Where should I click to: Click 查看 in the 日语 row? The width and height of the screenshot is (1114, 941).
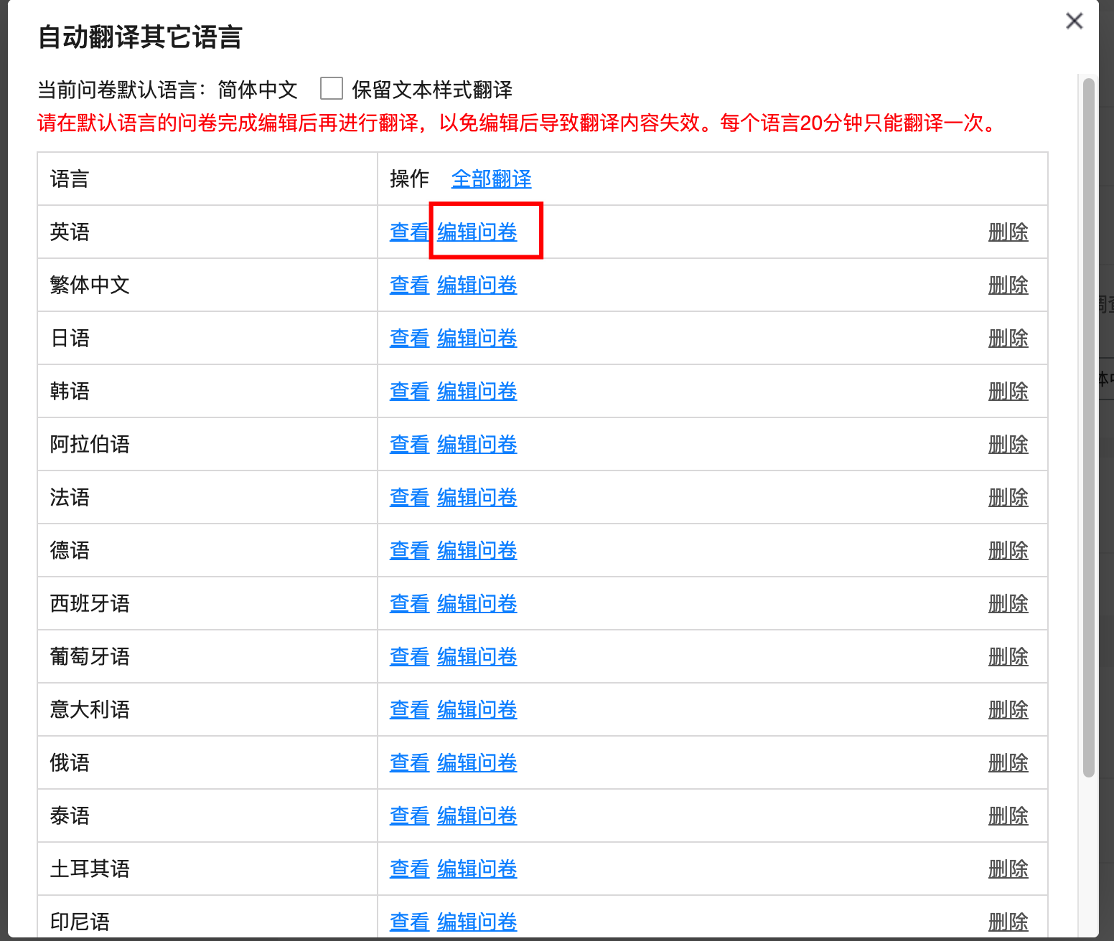pyautogui.click(x=409, y=338)
